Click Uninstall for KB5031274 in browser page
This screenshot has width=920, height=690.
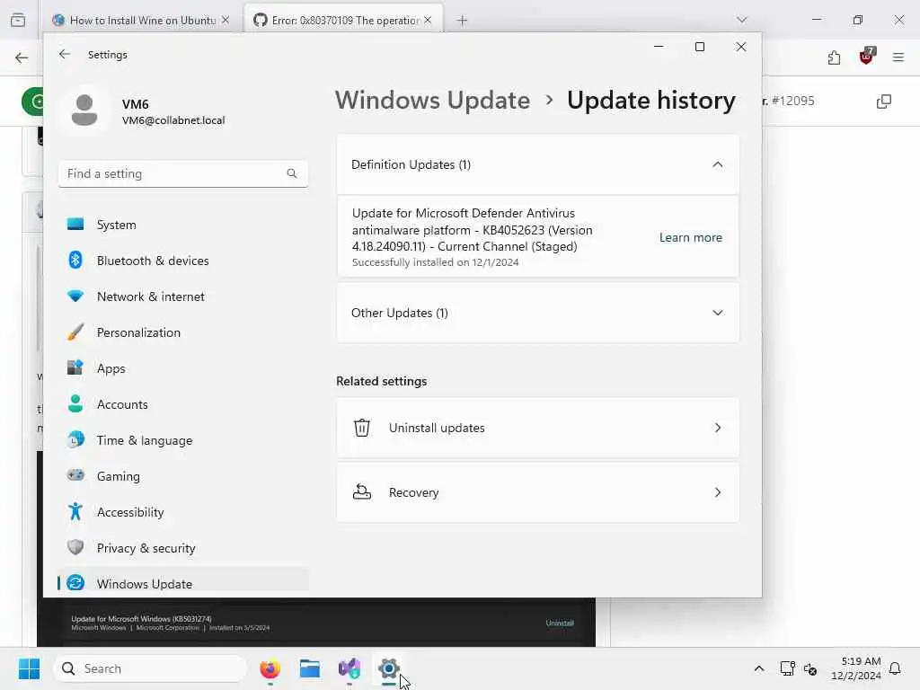(560, 624)
